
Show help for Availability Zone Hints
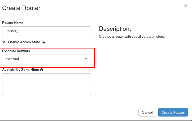tap(42, 70)
